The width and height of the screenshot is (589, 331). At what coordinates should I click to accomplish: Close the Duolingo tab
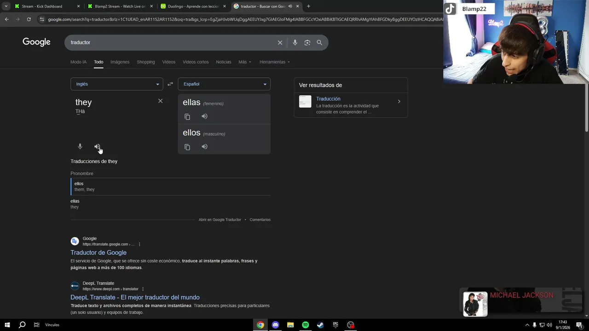coord(225,6)
